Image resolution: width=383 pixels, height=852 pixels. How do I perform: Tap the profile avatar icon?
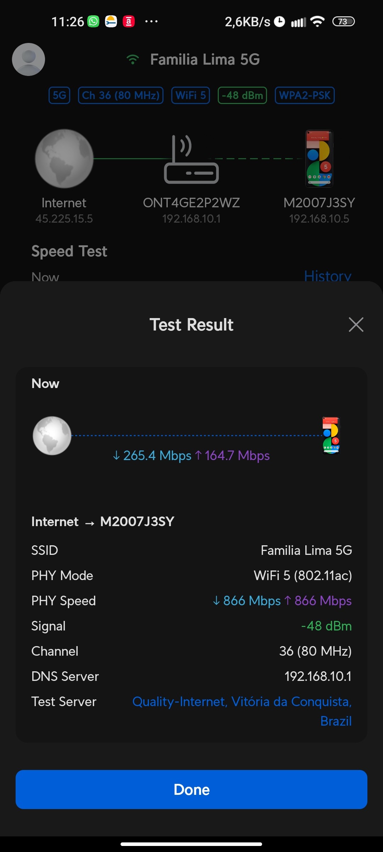[28, 59]
